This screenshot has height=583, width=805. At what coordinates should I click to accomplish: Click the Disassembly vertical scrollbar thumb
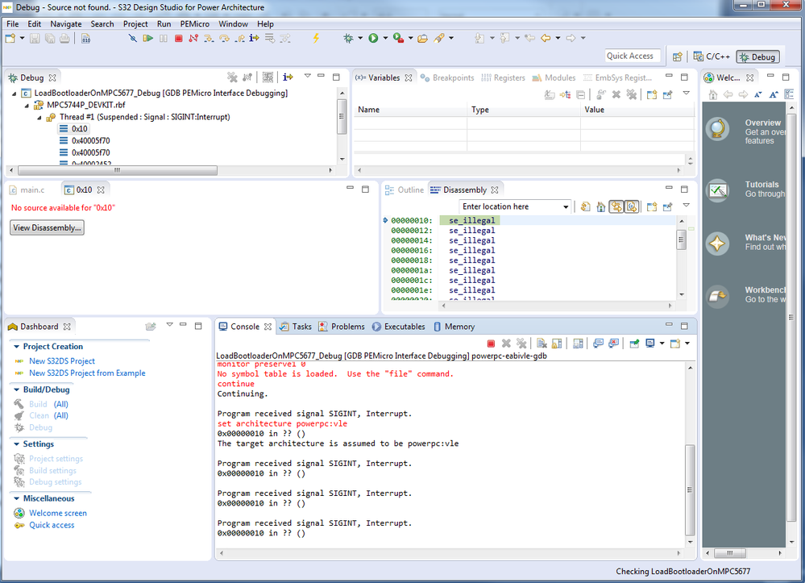coord(681,239)
